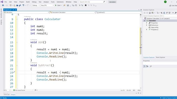Viewport: 177px width, 99px height.
Task: Expand the Program.cs node
Action: coord(147,29)
